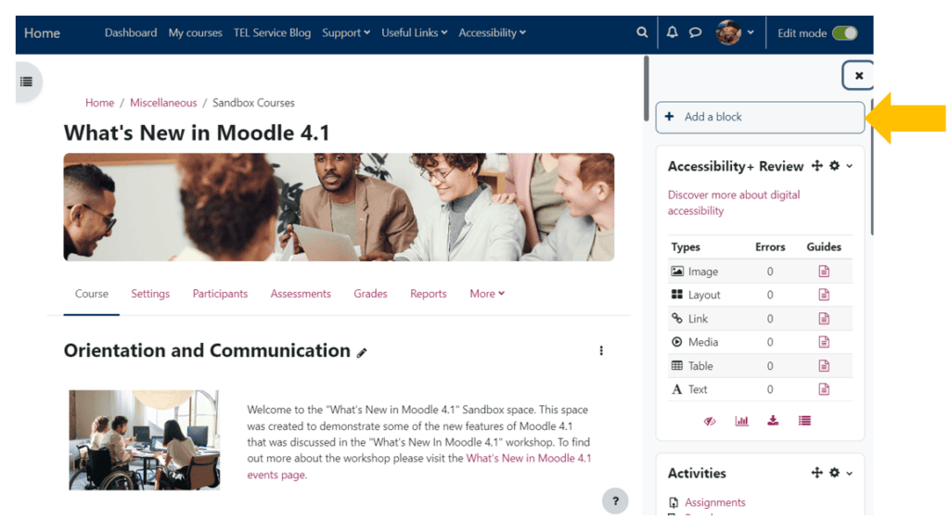Viewport: 950px width, 531px height.
Task: Click the download report icon in Accessibility+ Review
Action: click(x=773, y=421)
